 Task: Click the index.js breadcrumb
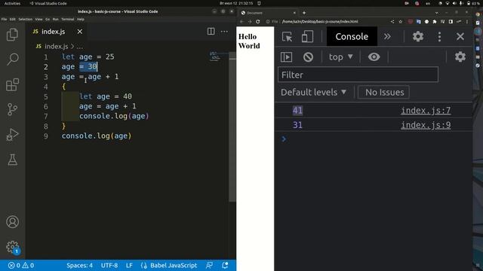57,47
